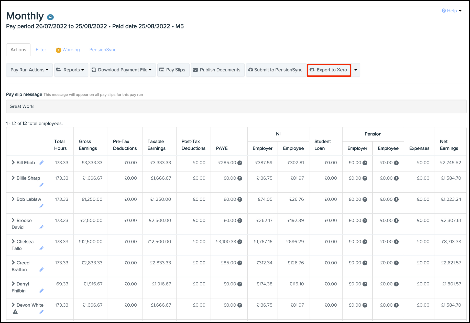Screen dimensions: 470x323
Task: Click warning triangle icon under Devon White
Action: click(15, 312)
